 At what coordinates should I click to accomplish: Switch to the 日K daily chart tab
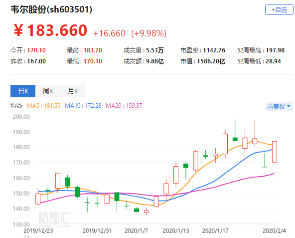click(23, 91)
